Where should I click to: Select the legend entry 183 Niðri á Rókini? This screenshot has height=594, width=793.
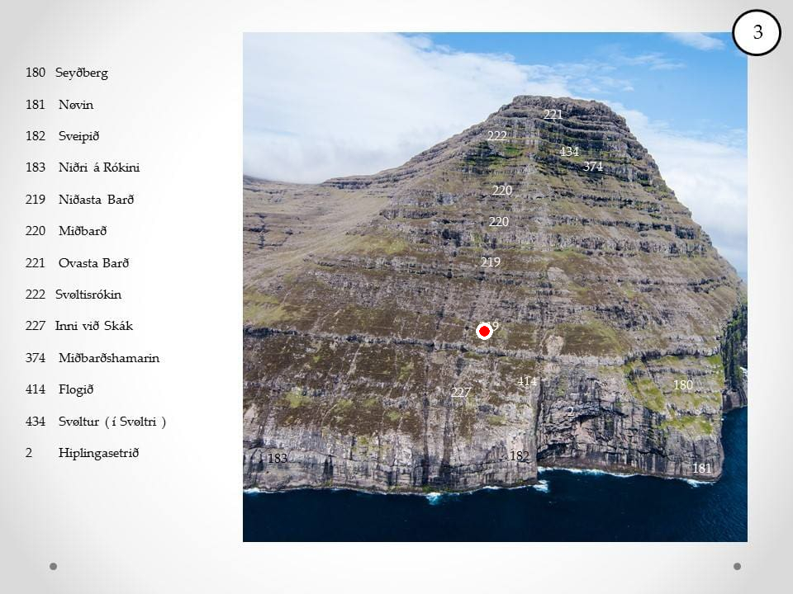click(83, 167)
